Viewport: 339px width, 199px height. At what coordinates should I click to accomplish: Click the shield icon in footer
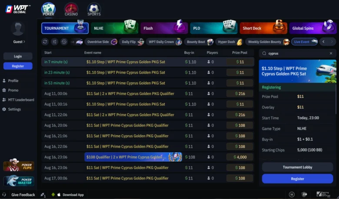304,195
